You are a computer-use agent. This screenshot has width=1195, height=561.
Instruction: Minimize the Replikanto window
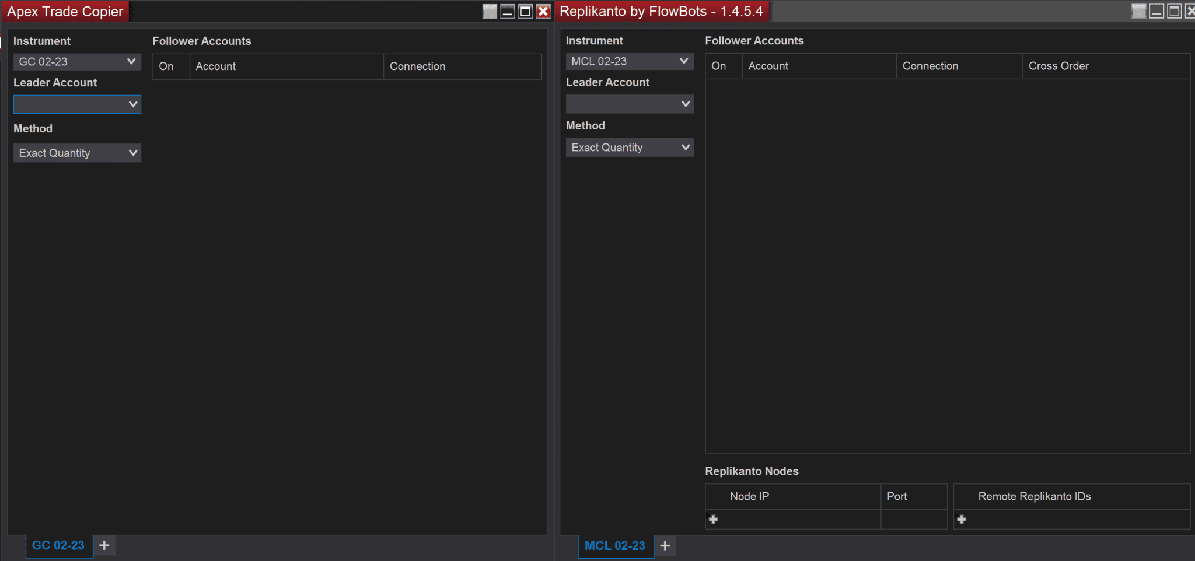coord(1156,11)
